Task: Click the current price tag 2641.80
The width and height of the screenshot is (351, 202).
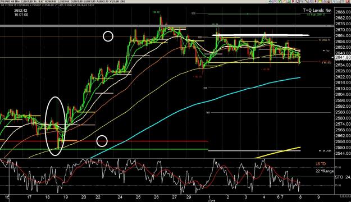Action: 343,58
